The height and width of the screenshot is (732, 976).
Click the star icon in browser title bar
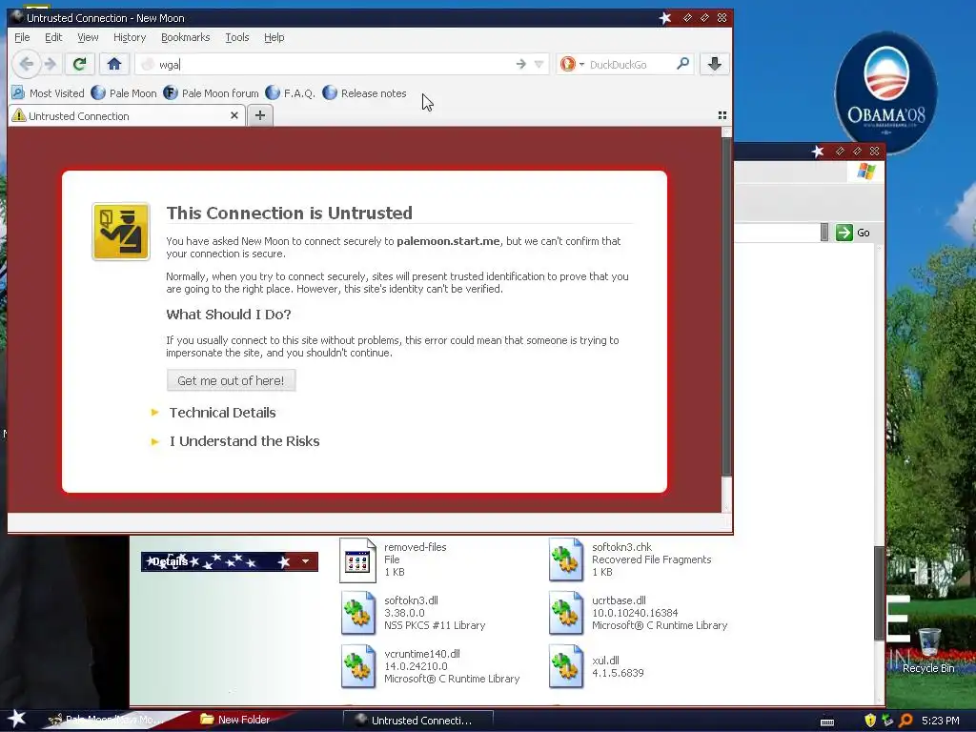coord(664,18)
